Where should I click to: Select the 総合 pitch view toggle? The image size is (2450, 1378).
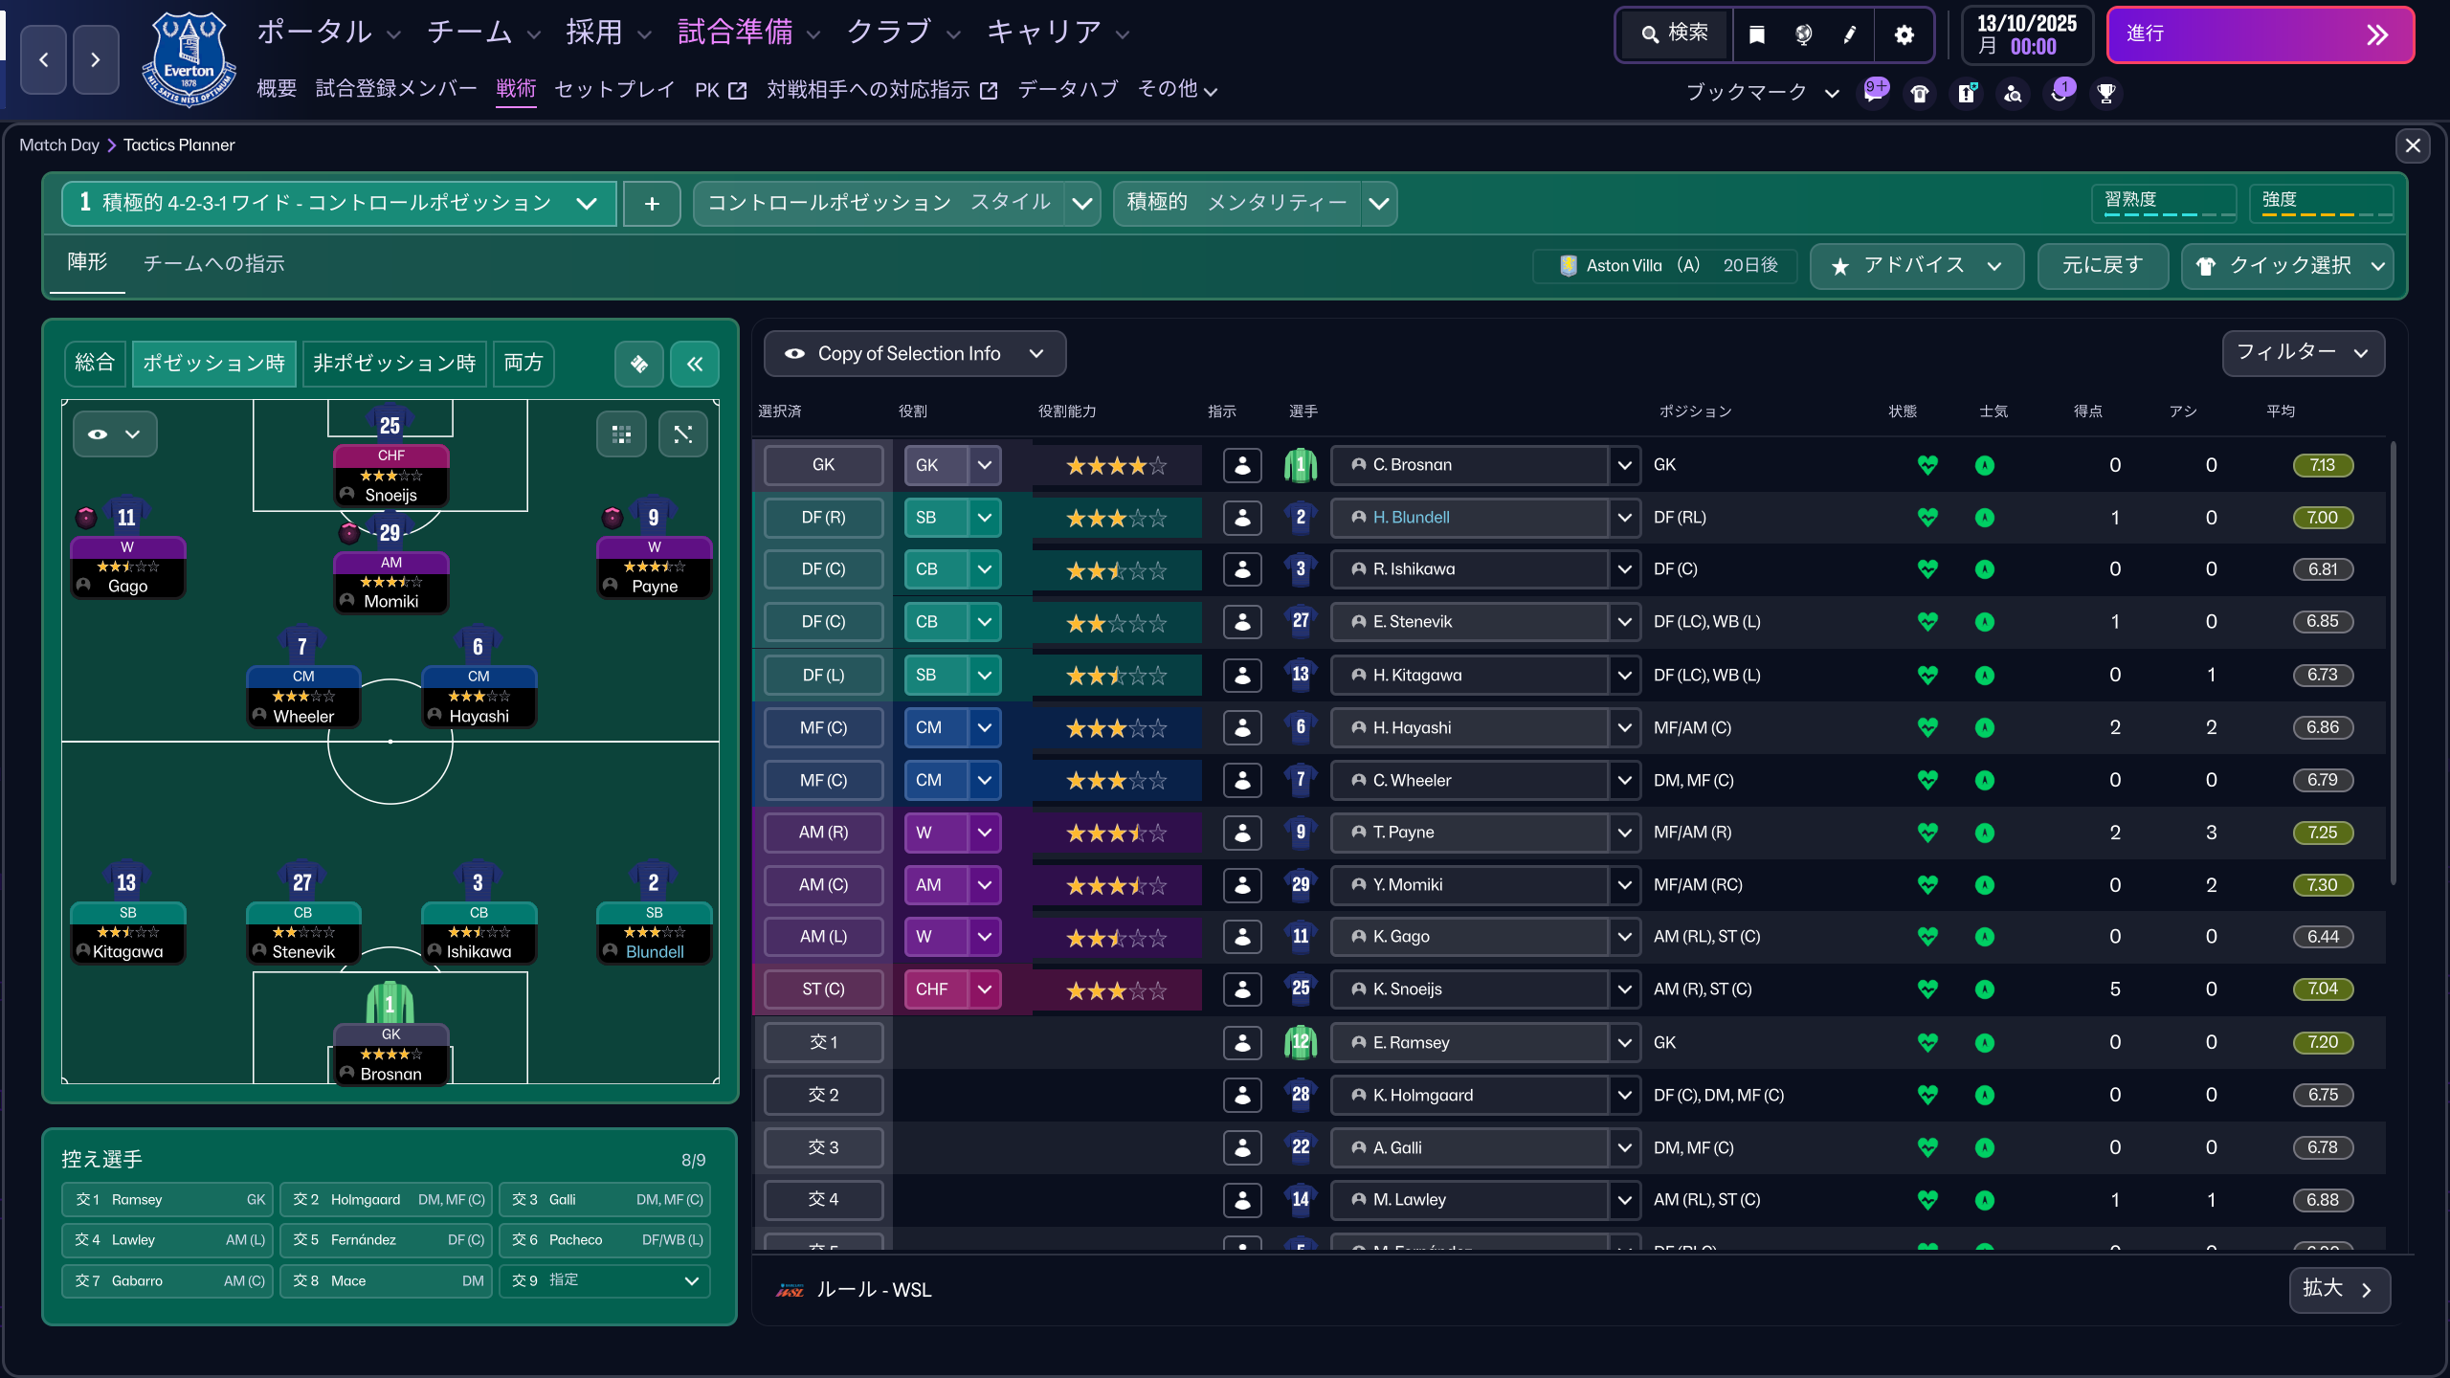point(95,364)
